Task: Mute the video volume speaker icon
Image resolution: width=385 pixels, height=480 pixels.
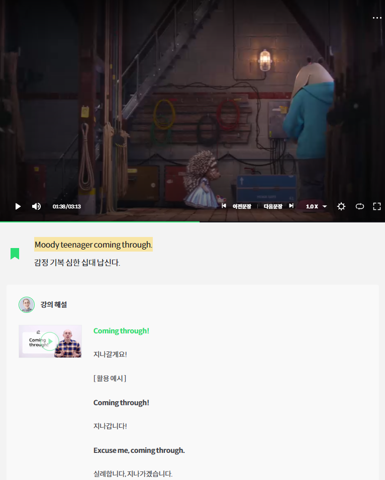Action: pos(36,206)
